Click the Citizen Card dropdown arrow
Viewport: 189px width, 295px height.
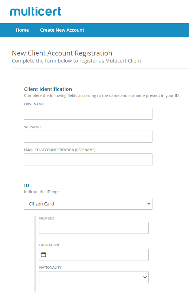point(149,204)
